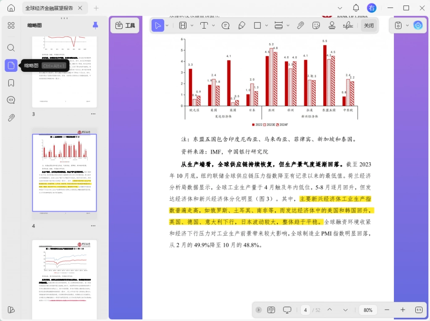The image size is (430, 321).
Task: Open the 工具 tools button
Action: coord(125,26)
